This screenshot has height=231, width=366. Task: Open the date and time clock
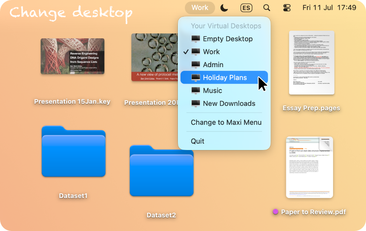329,8
